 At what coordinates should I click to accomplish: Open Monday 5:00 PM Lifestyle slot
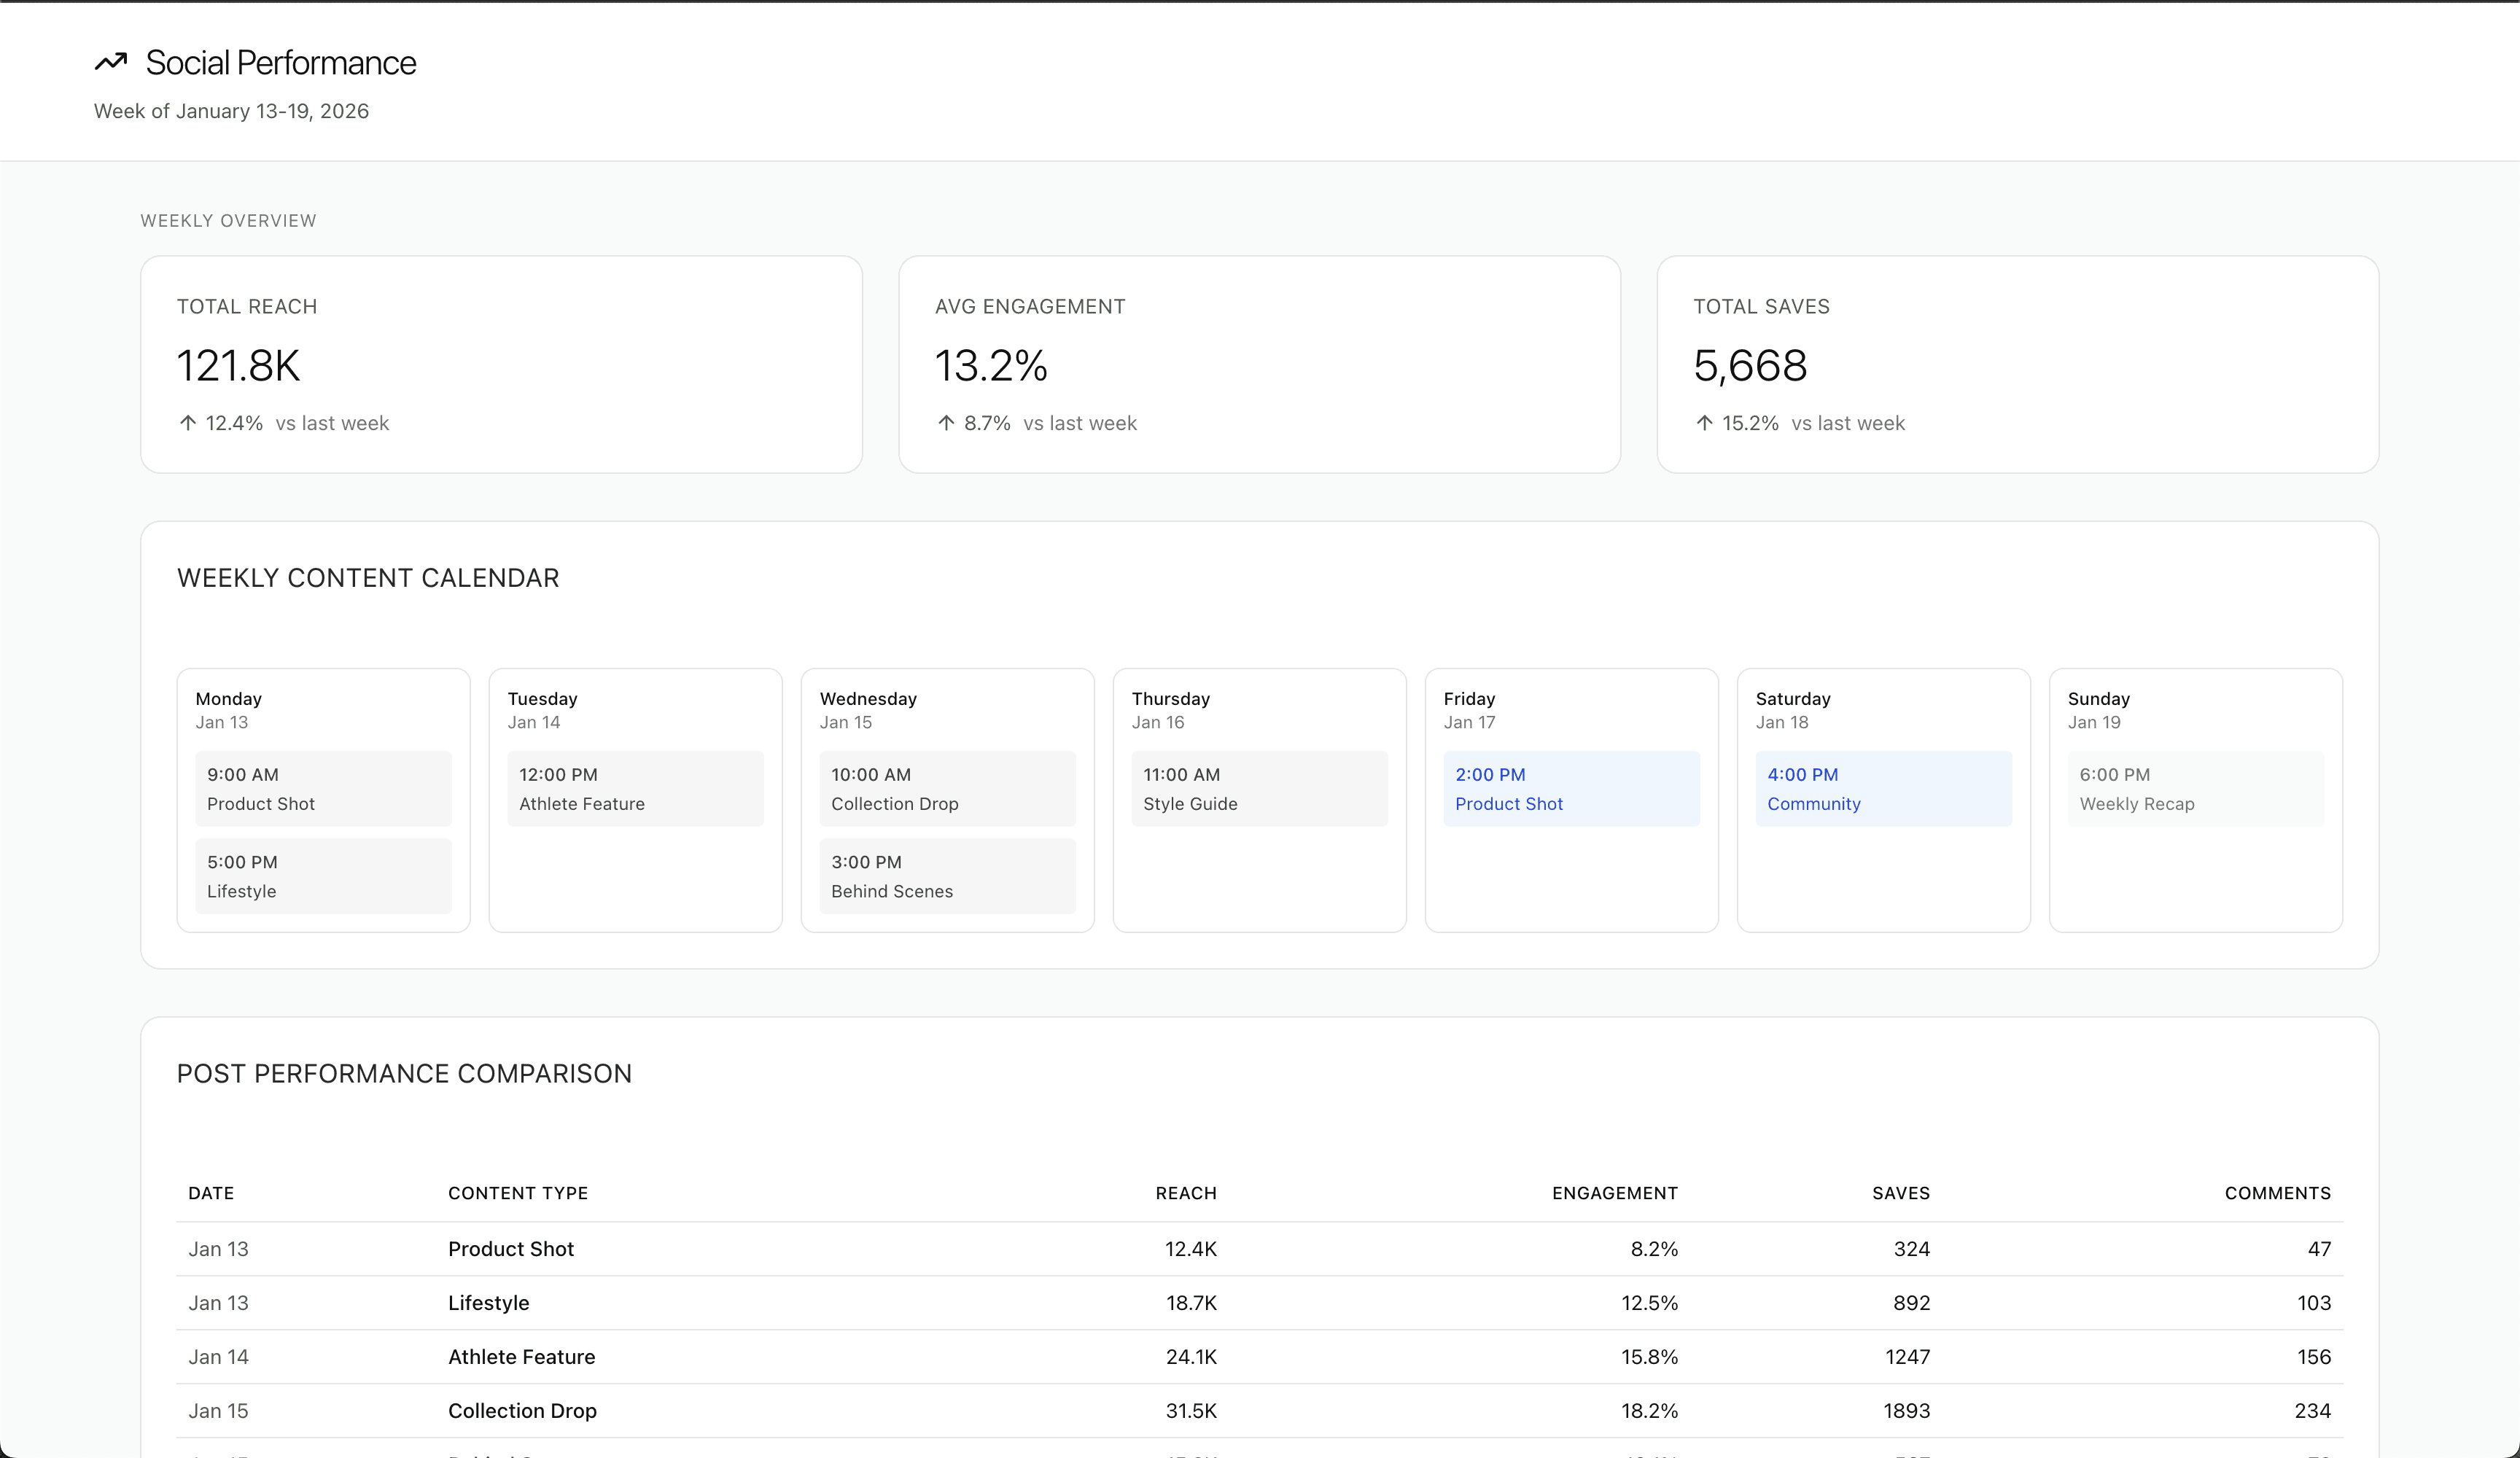click(323, 875)
